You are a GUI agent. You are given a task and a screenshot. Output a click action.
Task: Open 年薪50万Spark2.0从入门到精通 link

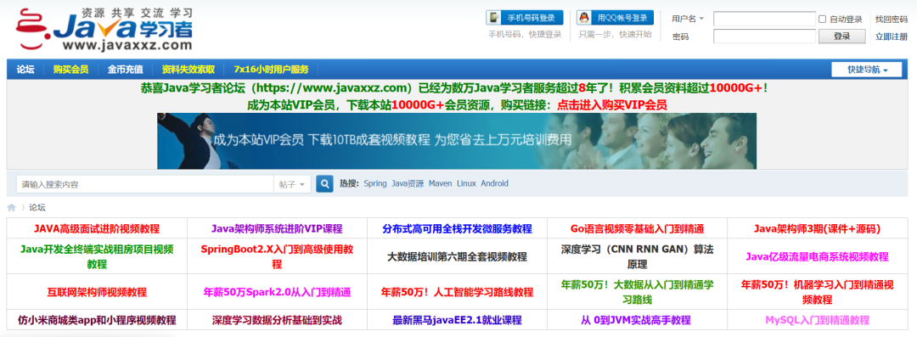277,292
